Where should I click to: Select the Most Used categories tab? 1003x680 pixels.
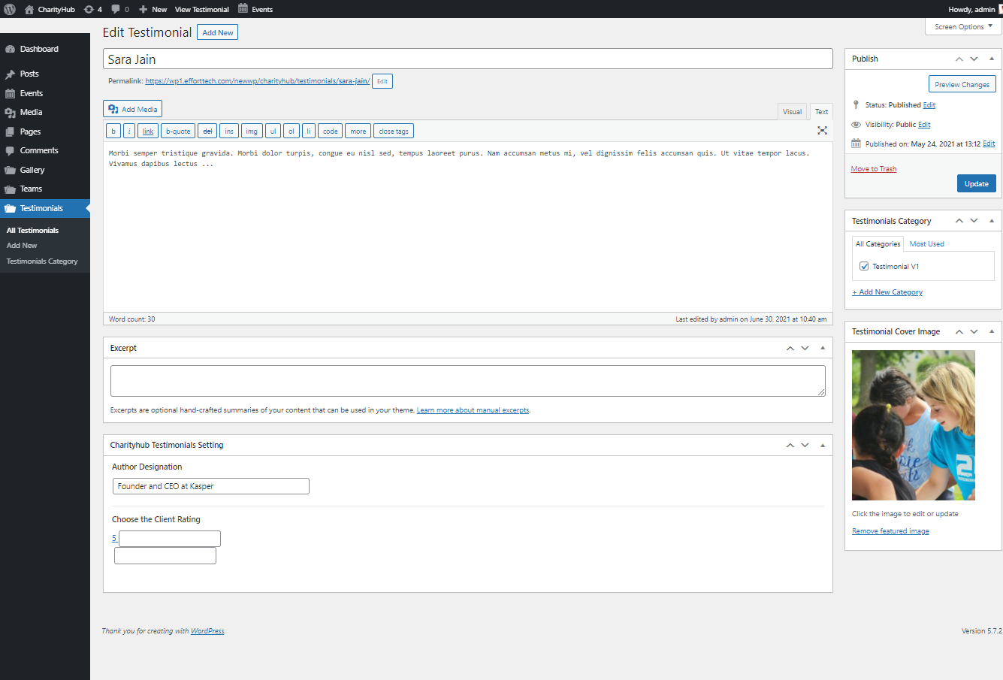pyautogui.click(x=926, y=244)
